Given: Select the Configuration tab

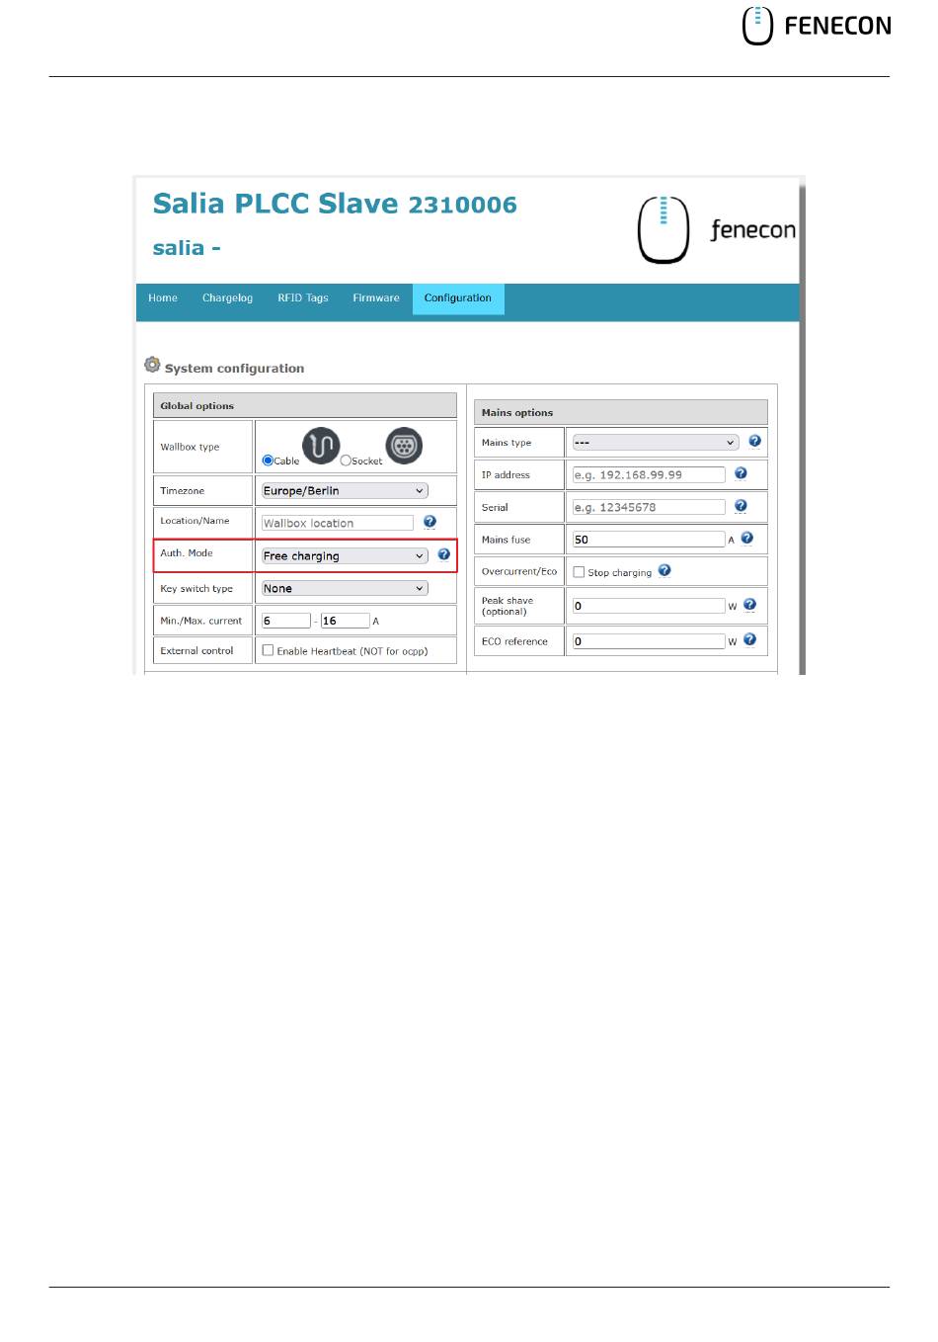Looking at the screenshot, I should 458,298.
